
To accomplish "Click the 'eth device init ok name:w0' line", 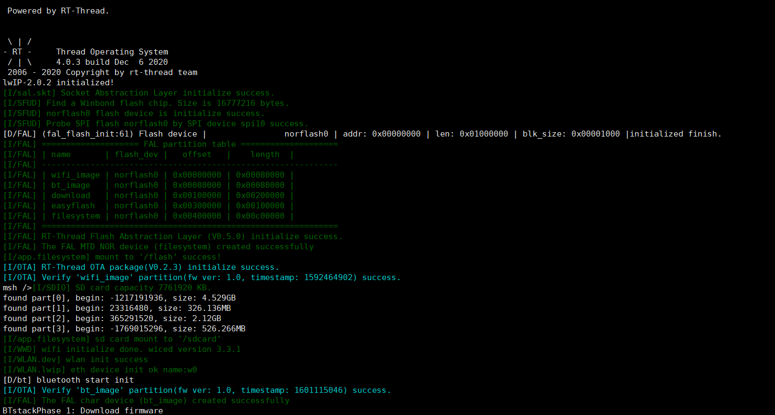I will point(100,370).
